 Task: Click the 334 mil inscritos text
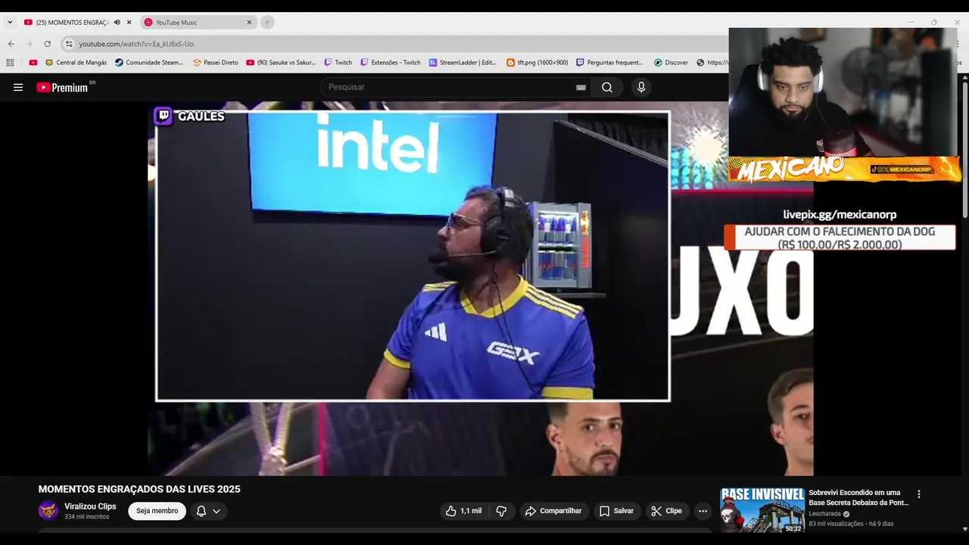(x=87, y=517)
